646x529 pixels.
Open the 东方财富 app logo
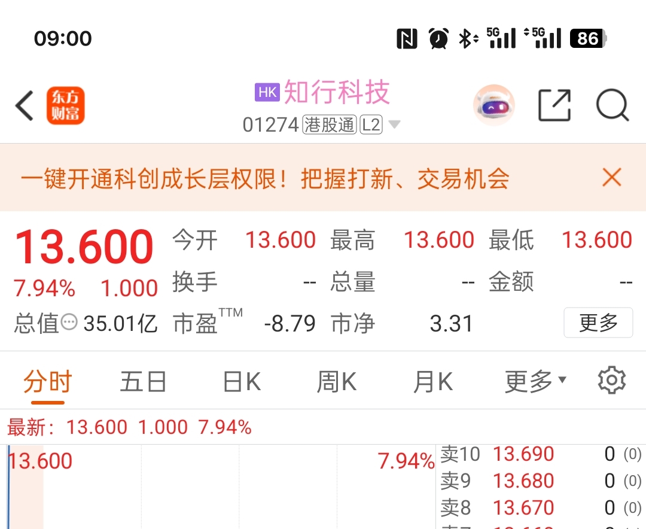[x=66, y=105]
